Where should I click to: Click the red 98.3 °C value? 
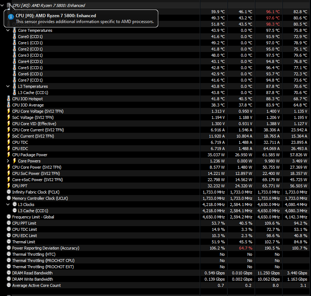click(273, 24)
